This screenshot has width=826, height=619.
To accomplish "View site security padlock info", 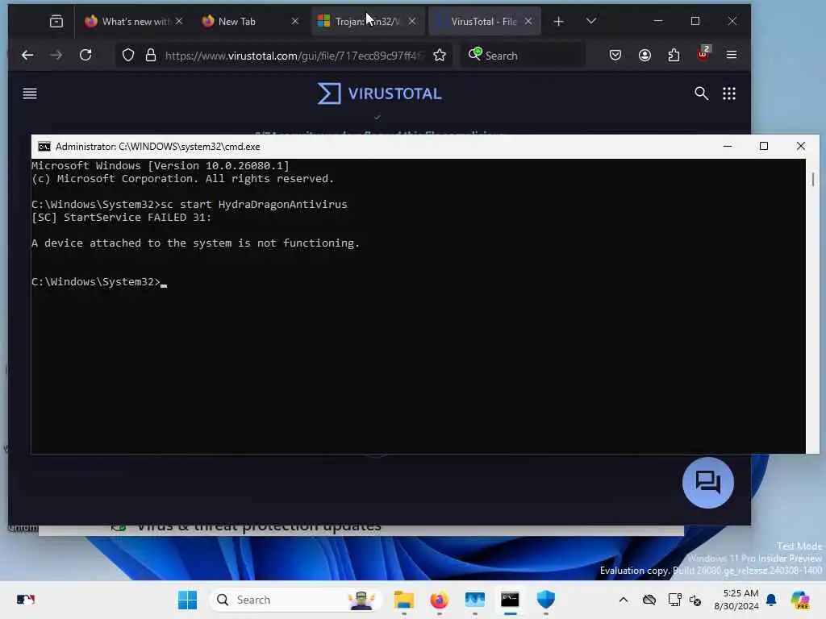I will (x=151, y=55).
